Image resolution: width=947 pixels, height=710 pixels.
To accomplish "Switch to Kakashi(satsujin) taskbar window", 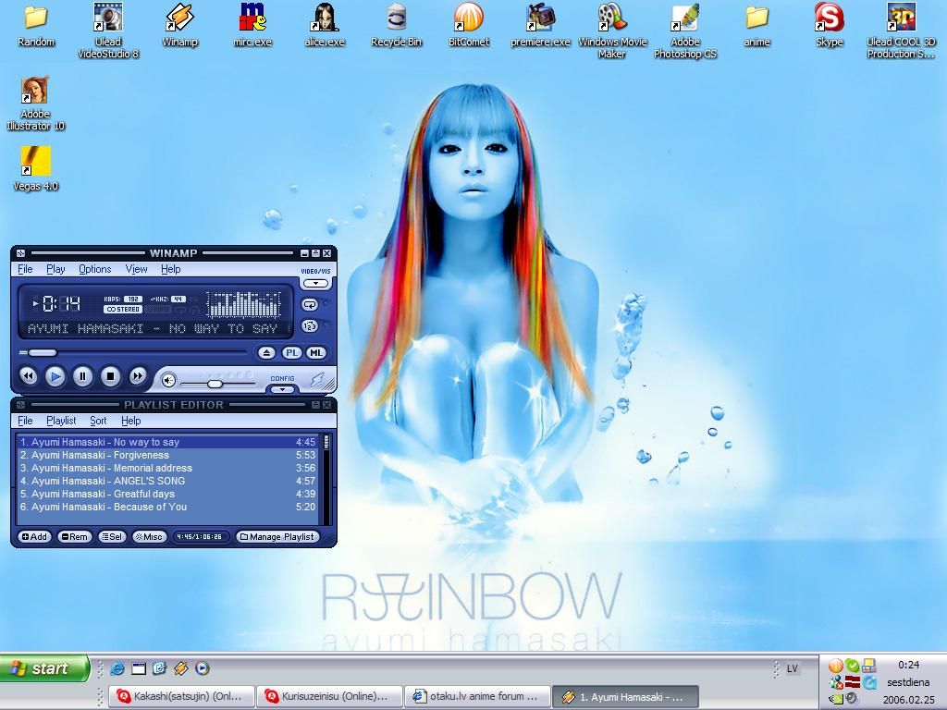I will pos(181,697).
